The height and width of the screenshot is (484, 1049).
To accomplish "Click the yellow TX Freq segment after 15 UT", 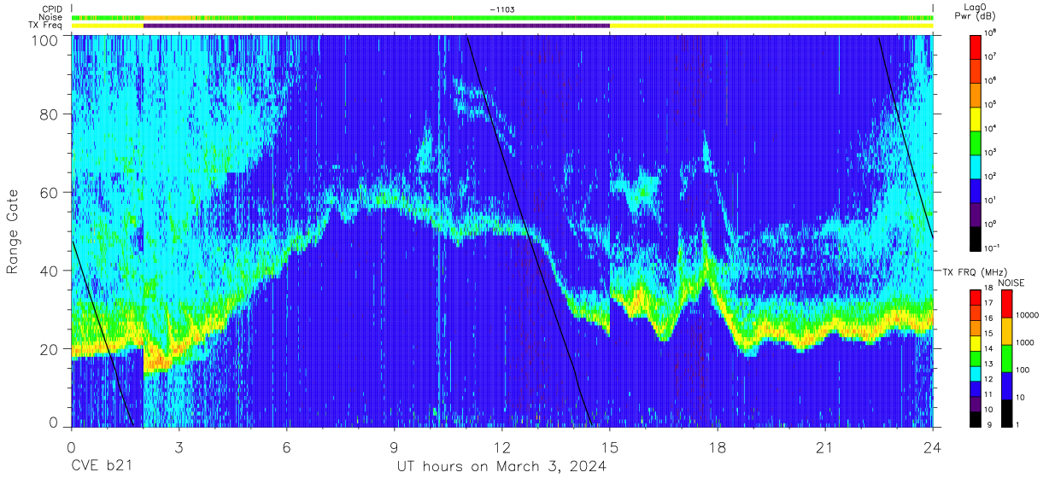I will 771,26.
